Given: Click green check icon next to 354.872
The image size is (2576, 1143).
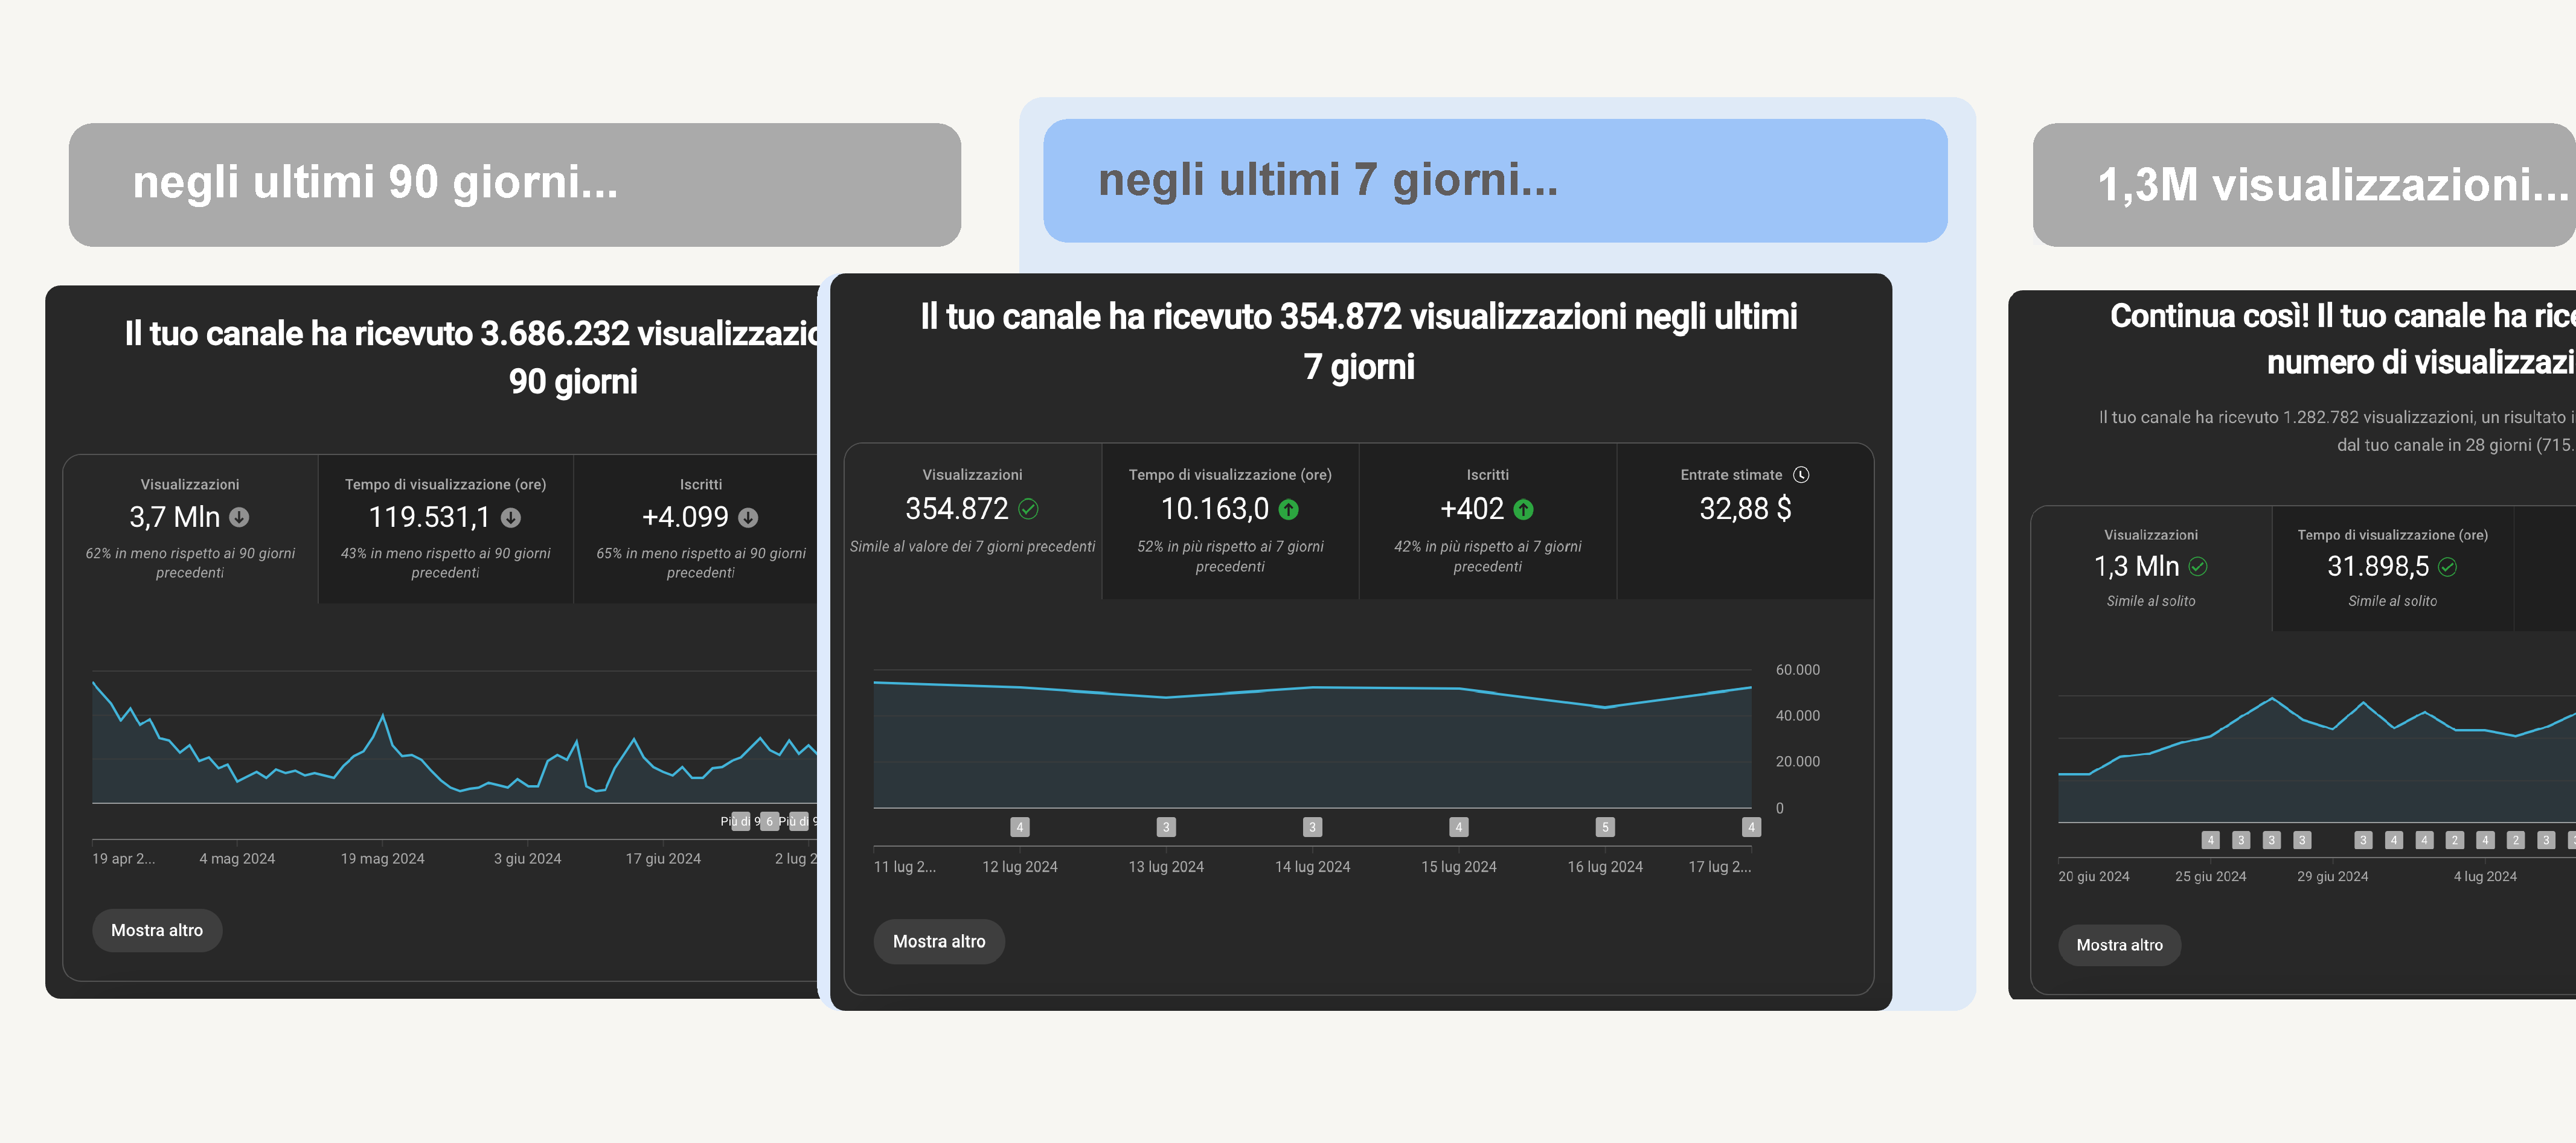Looking at the screenshot, I should point(1028,509).
